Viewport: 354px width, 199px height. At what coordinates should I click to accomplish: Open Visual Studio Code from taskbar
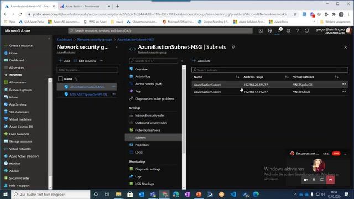point(233,194)
